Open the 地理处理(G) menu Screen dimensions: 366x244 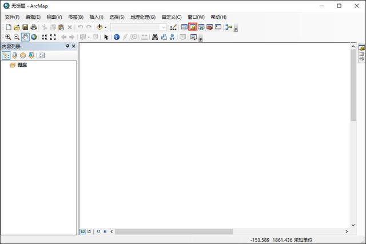coord(143,17)
